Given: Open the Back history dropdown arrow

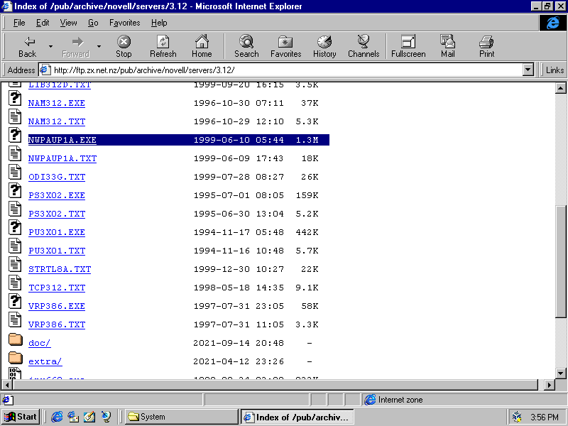Looking at the screenshot, I should click(x=50, y=46).
